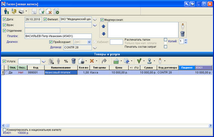214x137 pixels.
Task: Click the percent discount icon
Action: [x=66, y=61]
